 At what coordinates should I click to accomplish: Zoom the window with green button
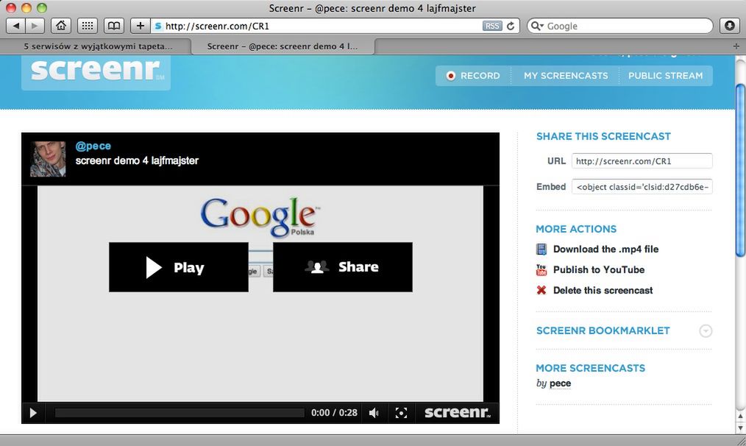pos(42,7)
